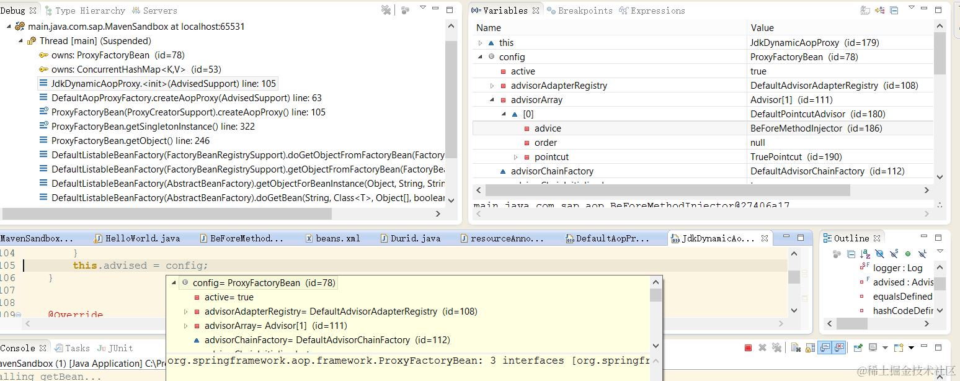Click the Value column header
This screenshot has height=381, width=960.
[x=840, y=28]
